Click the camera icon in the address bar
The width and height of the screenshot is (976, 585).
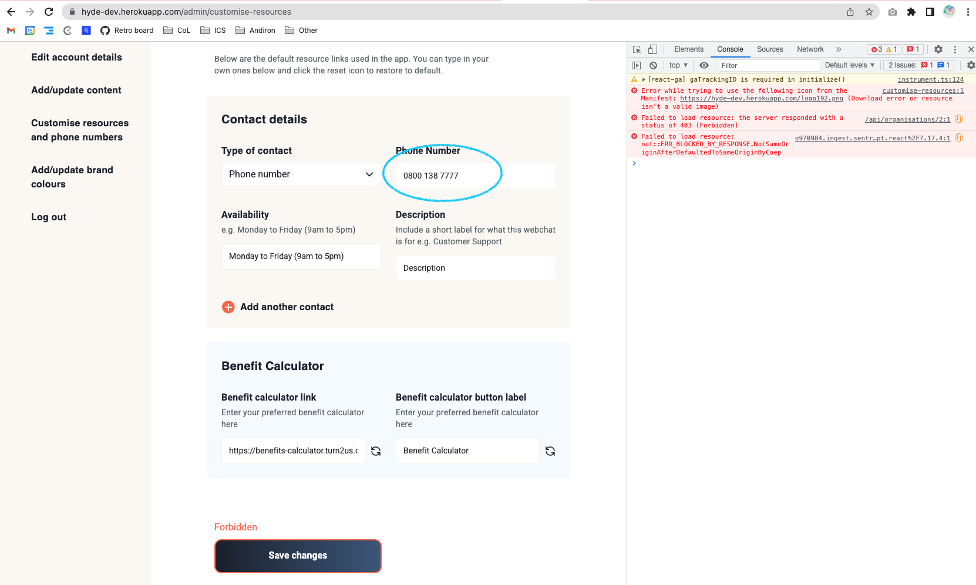(x=892, y=12)
